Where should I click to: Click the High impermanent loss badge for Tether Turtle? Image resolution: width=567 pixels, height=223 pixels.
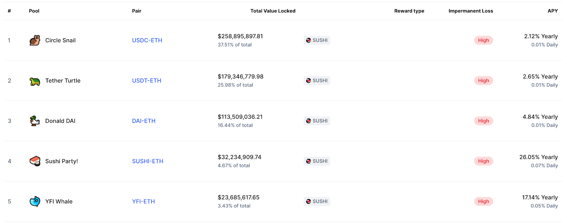click(483, 81)
